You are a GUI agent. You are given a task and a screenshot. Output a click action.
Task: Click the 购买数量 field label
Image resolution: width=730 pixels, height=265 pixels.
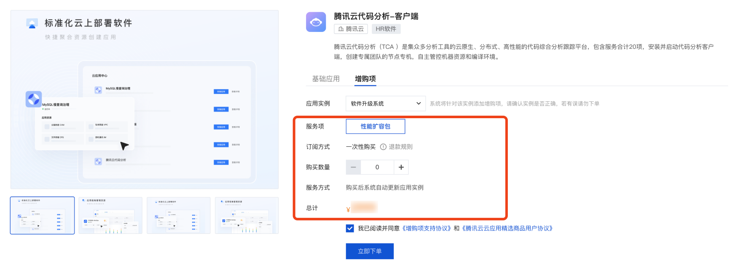click(318, 167)
